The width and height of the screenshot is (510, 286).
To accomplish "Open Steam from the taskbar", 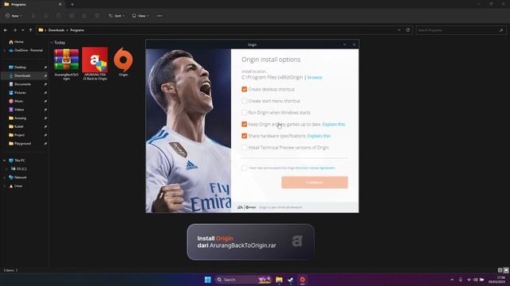I will click(291, 280).
